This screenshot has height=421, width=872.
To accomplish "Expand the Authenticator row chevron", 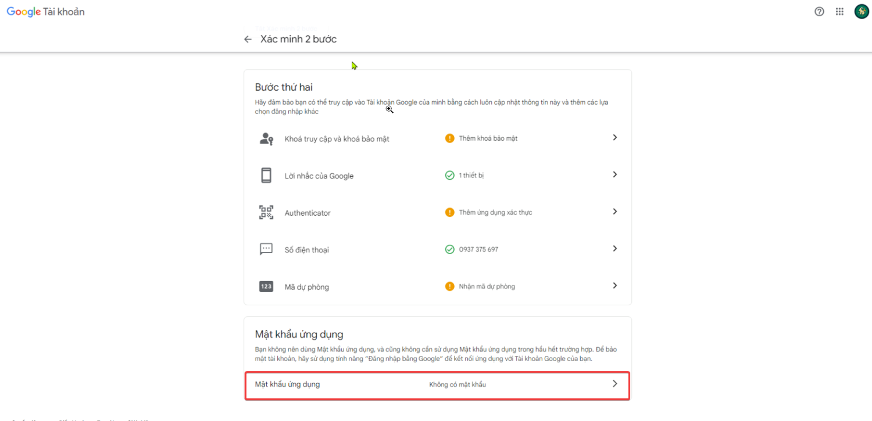I will pyautogui.click(x=614, y=212).
